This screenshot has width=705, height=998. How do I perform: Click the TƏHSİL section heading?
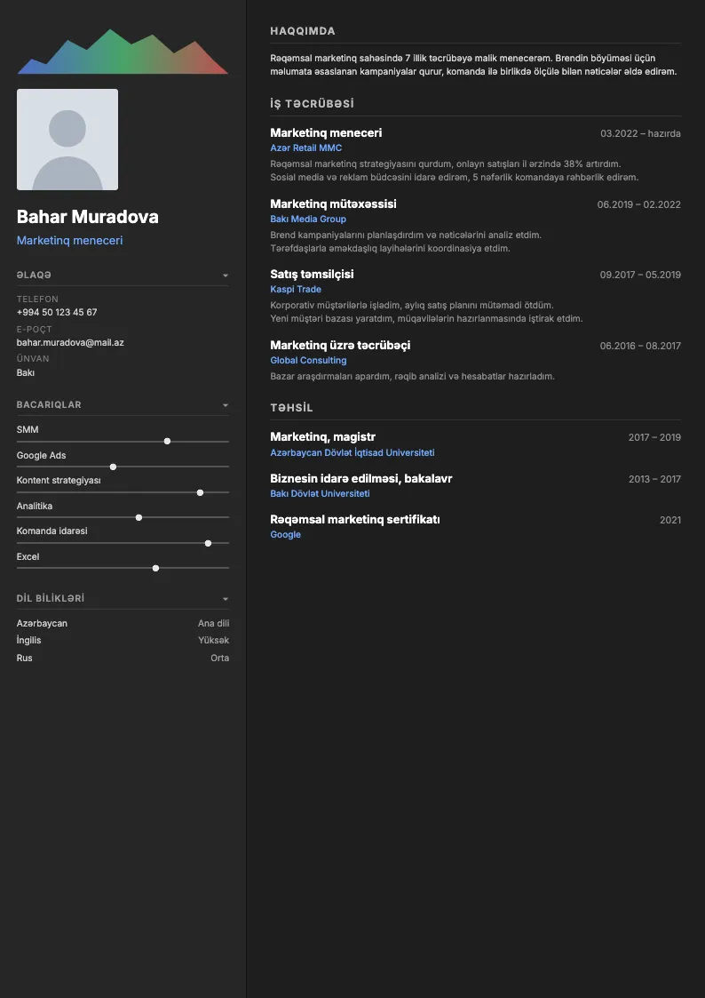292,408
